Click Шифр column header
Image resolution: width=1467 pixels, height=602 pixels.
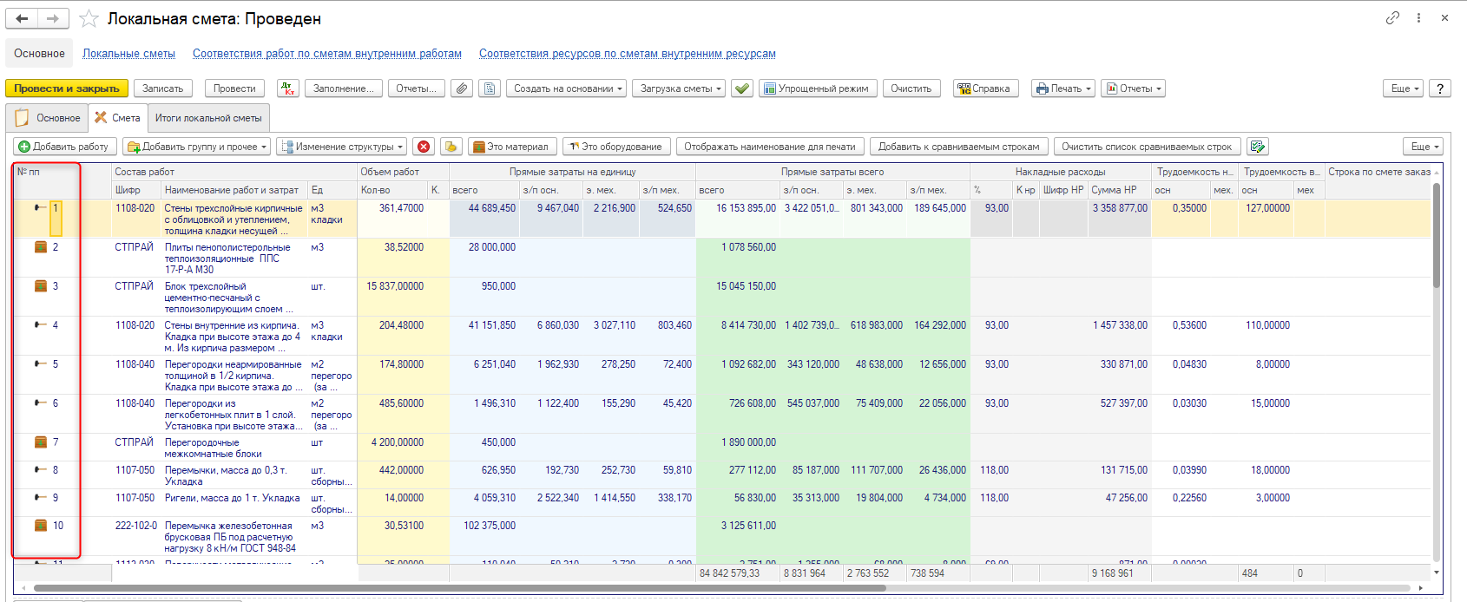(x=137, y=190)
